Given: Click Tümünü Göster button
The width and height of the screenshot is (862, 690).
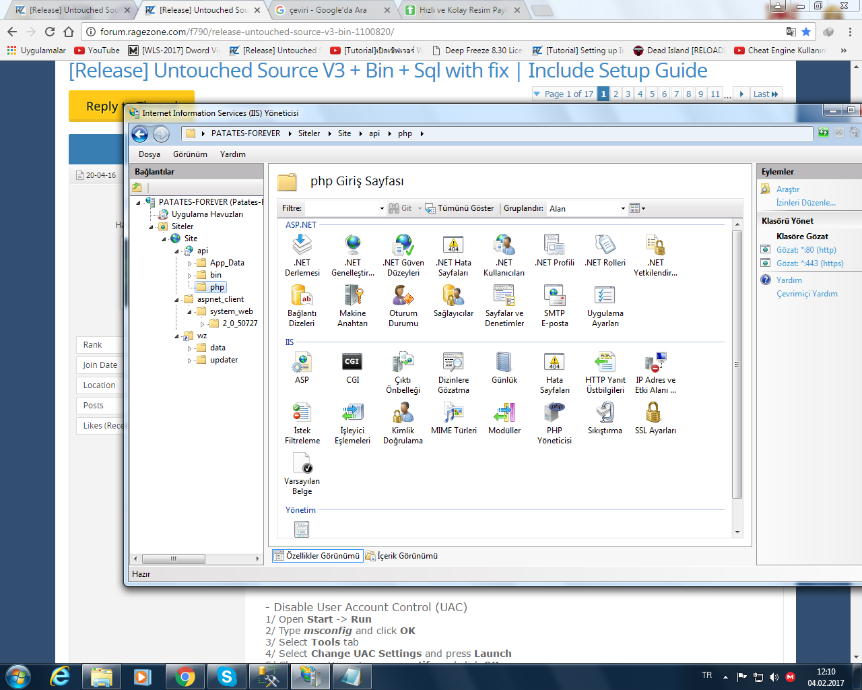Looking at the screenshot, I should tap(459, 208).
